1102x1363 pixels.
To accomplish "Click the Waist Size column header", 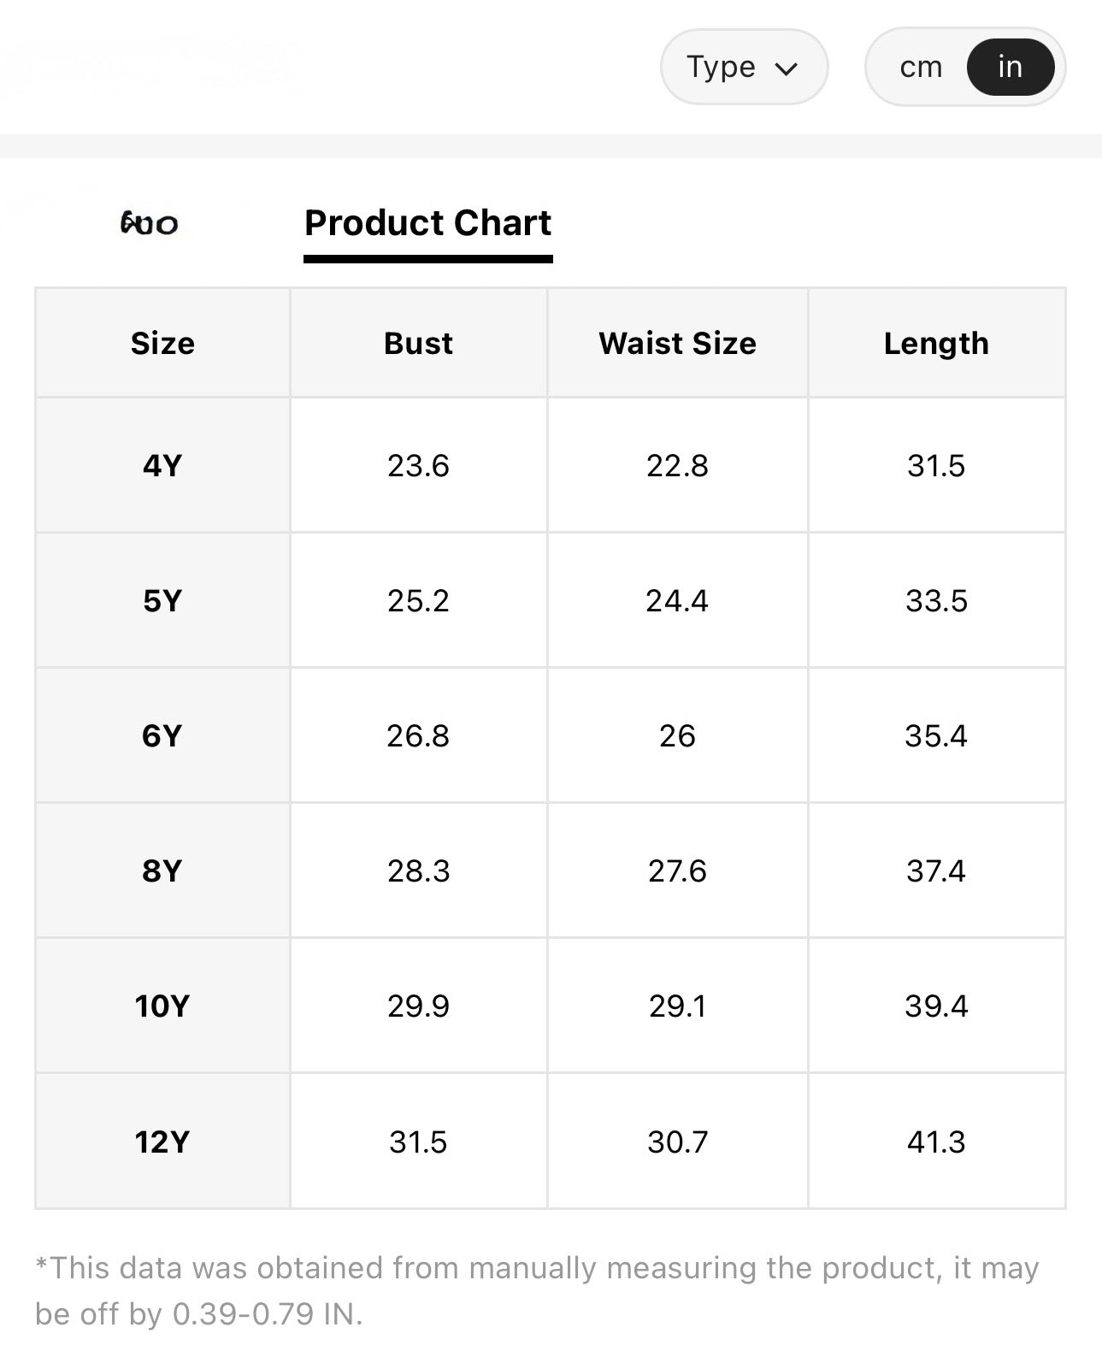I will (x=677, y=343).
